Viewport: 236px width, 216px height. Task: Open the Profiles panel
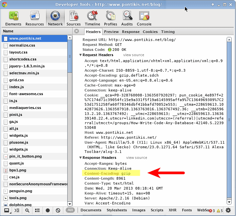(110, 18)
